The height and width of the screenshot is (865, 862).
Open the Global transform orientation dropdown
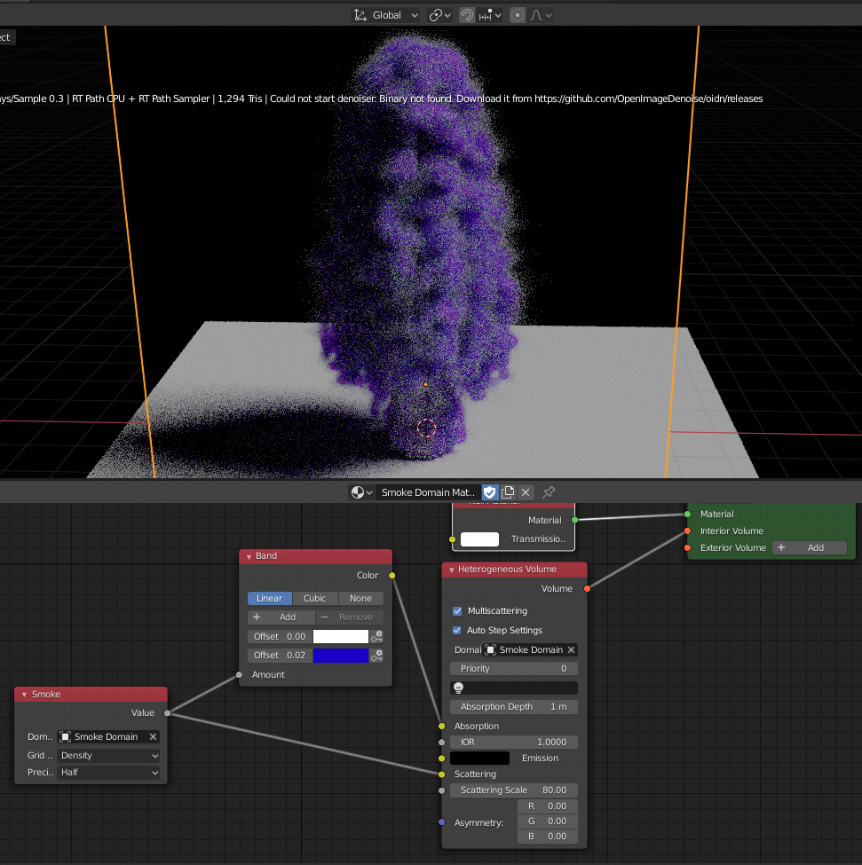[x=387, y=15]
